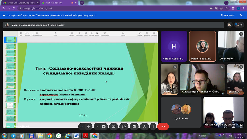This screenshot has height=139, width=247.
Task: Leave the call with red hang-up button
Action: coord(163,126)
